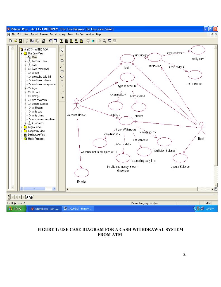
Task: Select the Note tool in toolbox
Action: click(62, 61)
